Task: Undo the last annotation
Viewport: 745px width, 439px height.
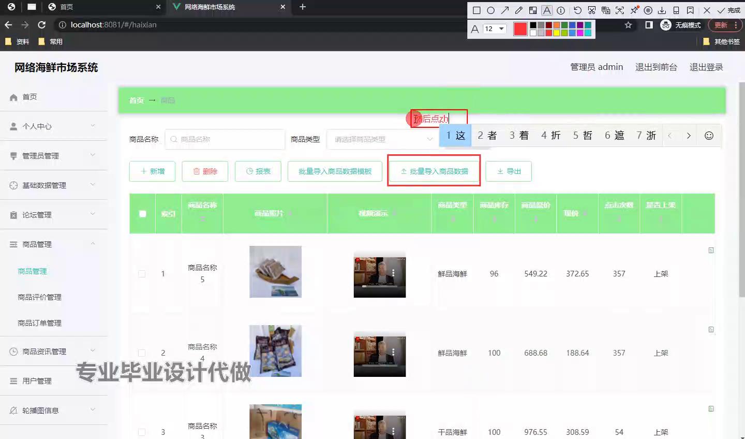Action: [x=577, y=10]
